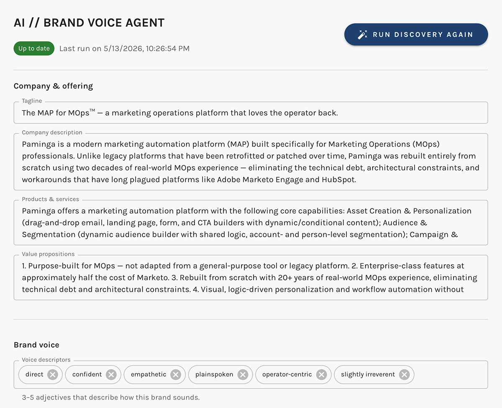Screen dimensions: 502x408
Task: Click the 'Company & offering' section heading
Action: (x=53, y=86)
